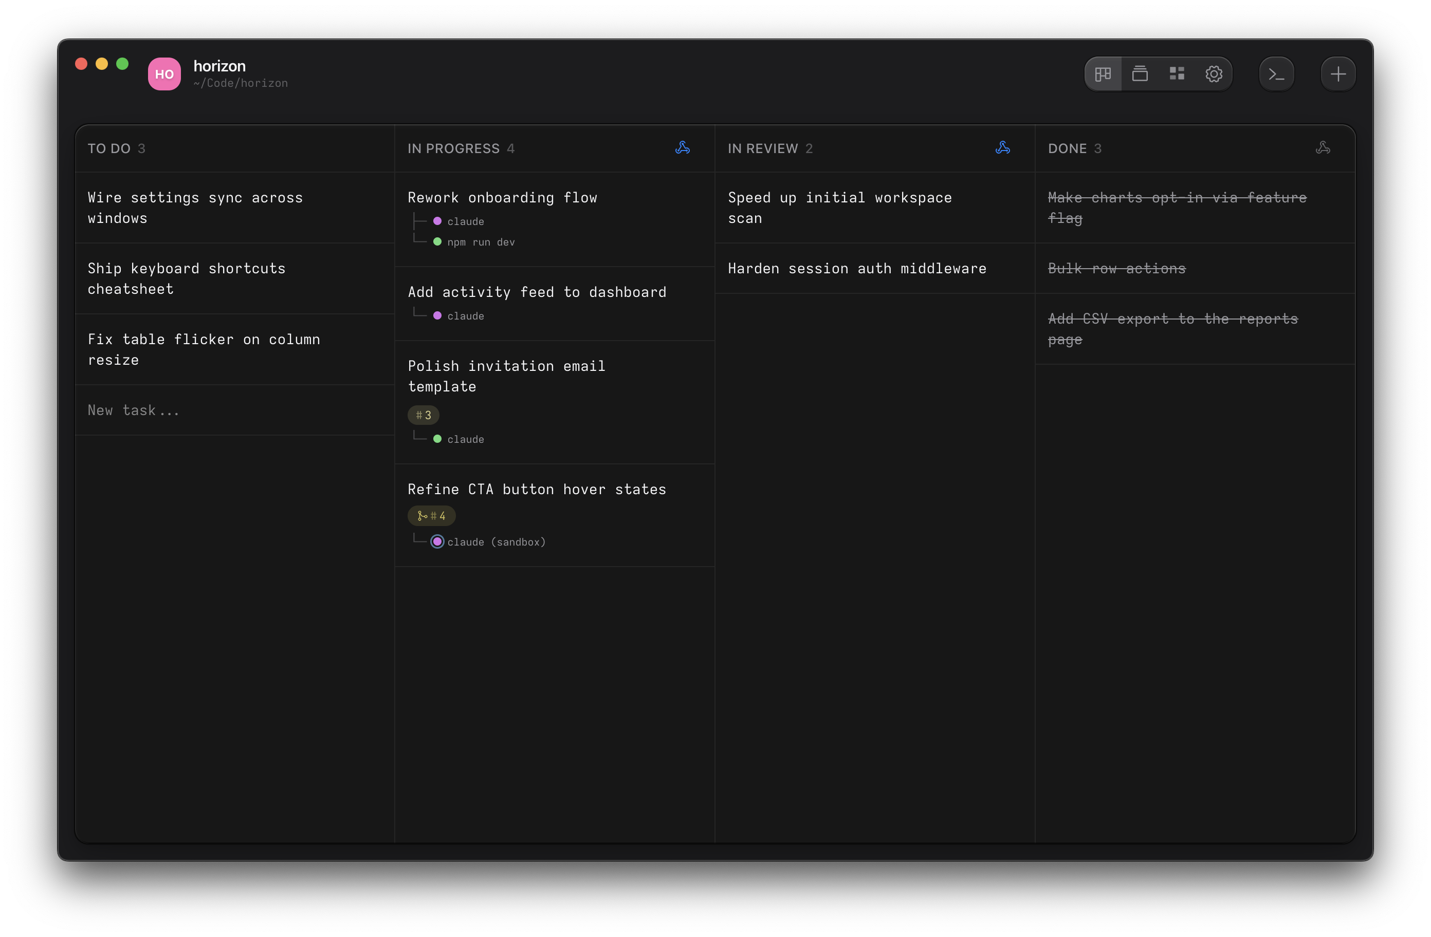Focus the New task... input field
Viewport: 1431px width, 937px height.
tap(235, 410)
